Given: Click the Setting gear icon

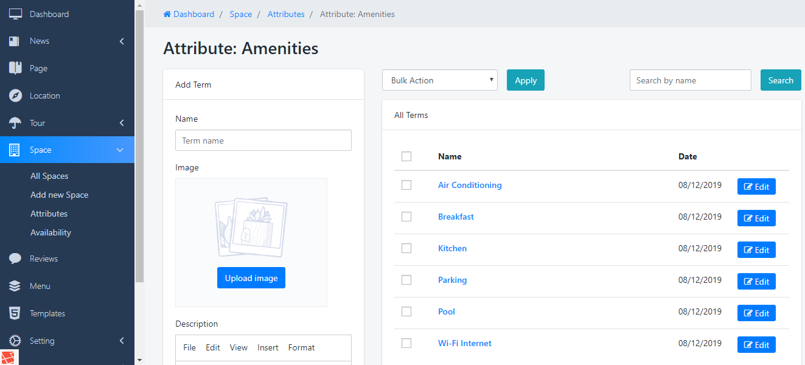Looking at the screenshot, I should (15, 341).
